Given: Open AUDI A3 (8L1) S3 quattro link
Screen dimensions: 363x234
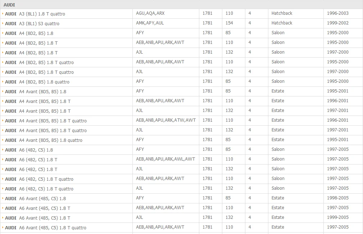Looking at the screenshot, I should (x=32, y=24).
